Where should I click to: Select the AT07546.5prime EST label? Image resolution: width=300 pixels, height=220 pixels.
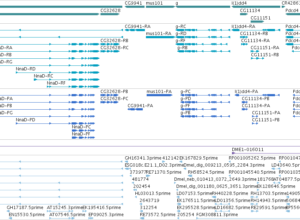(x=67, y=215)
